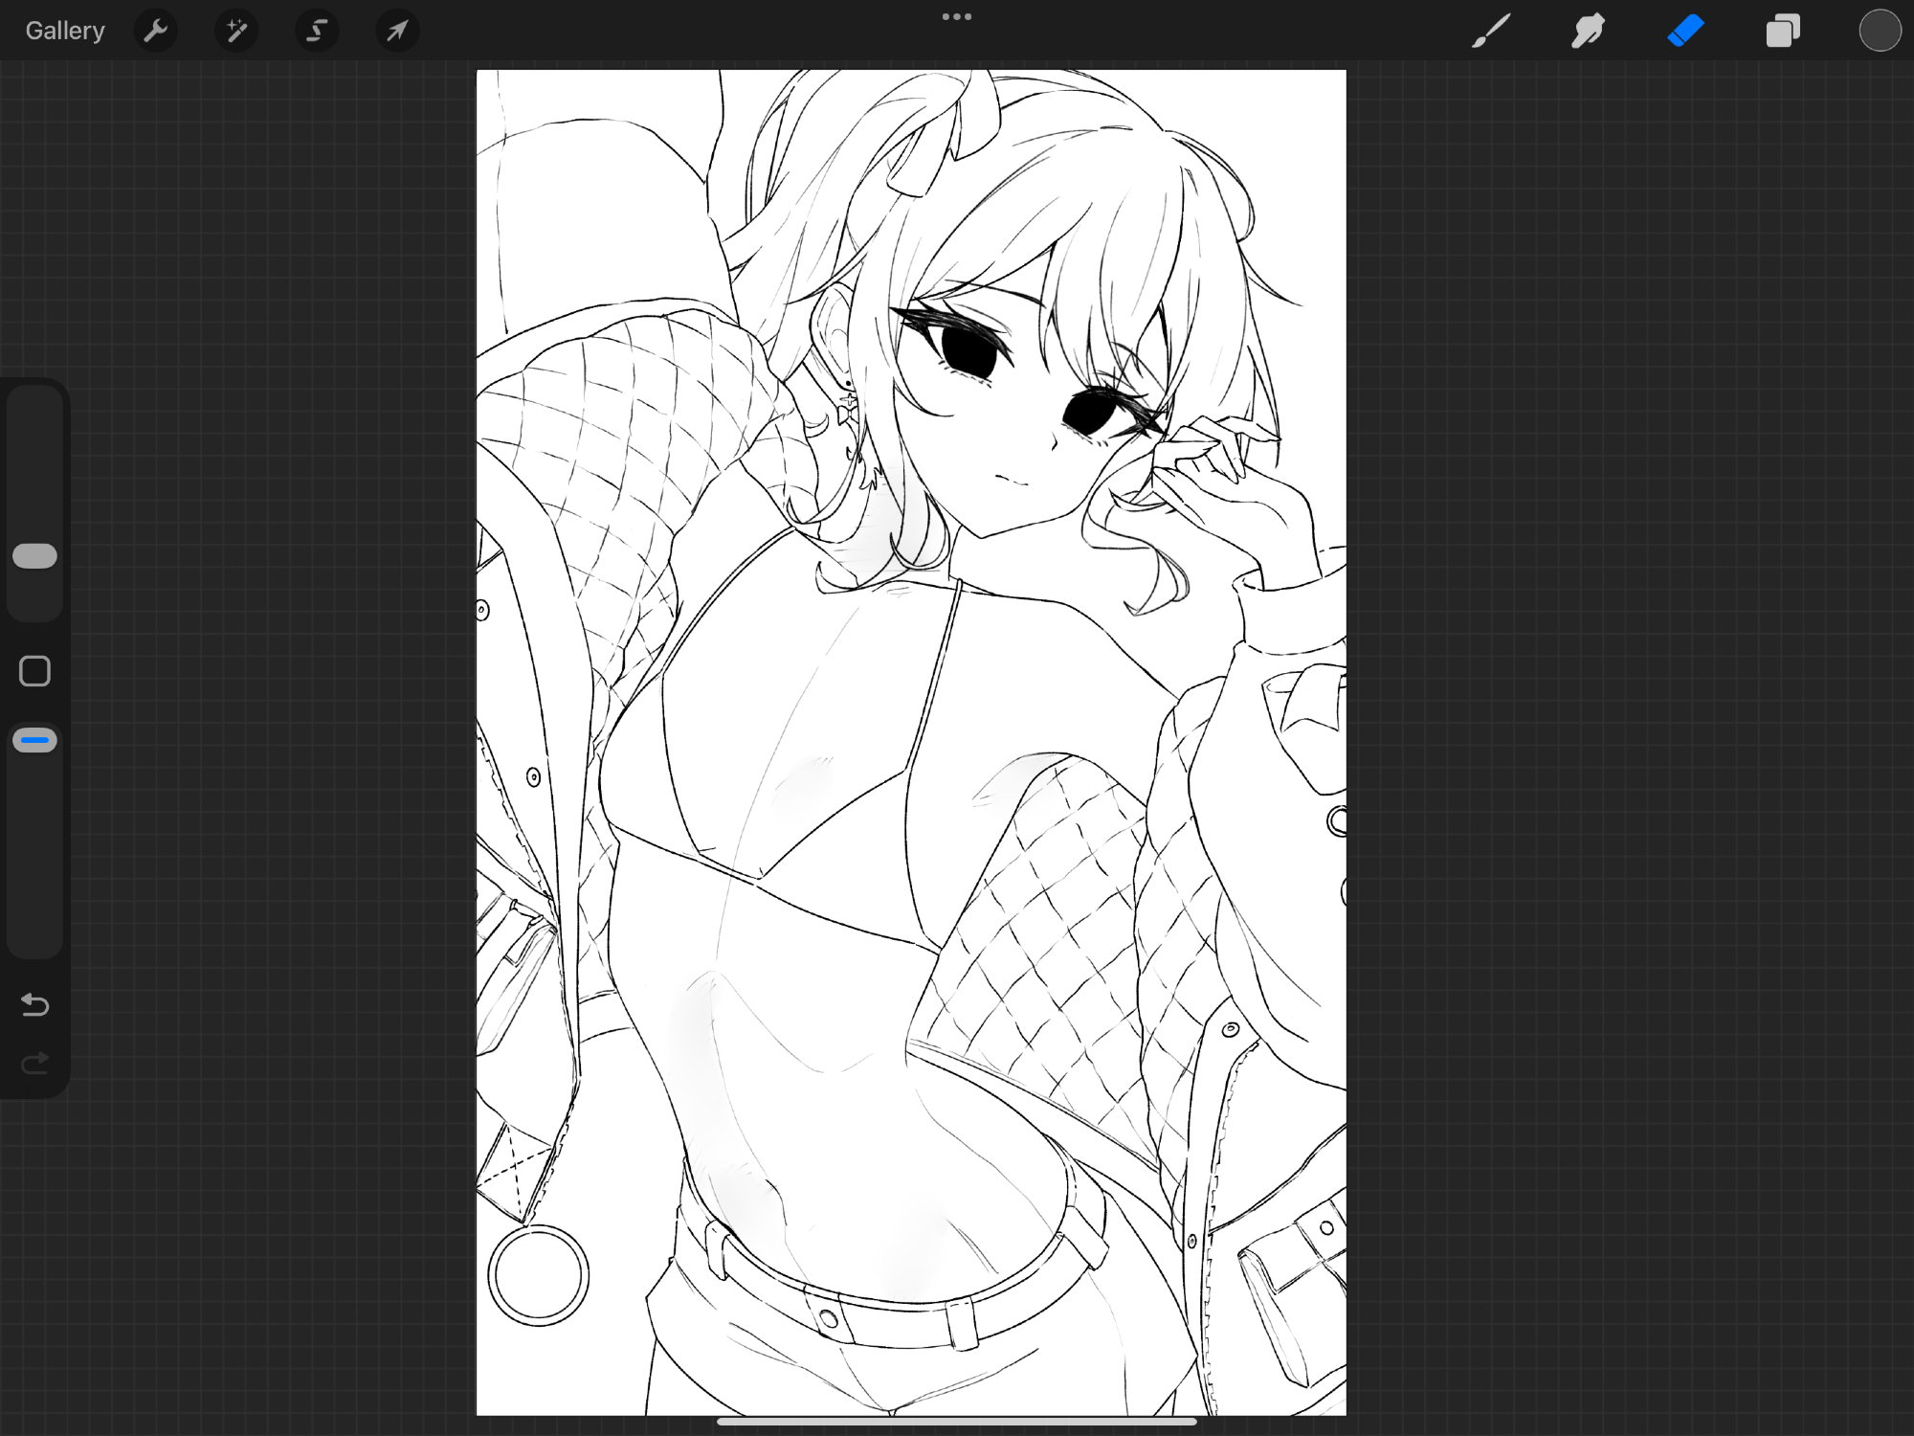Viewport: 1914px width, 1436px height.
Task: Select the Paint brush tool
Action: pos(1491,32)
